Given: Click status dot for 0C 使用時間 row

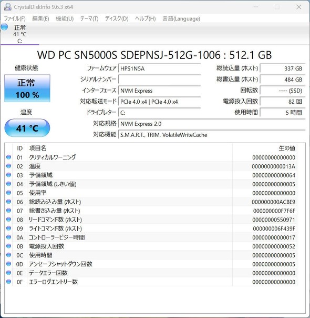Looking at the screenshot, I should pos(8,255).
